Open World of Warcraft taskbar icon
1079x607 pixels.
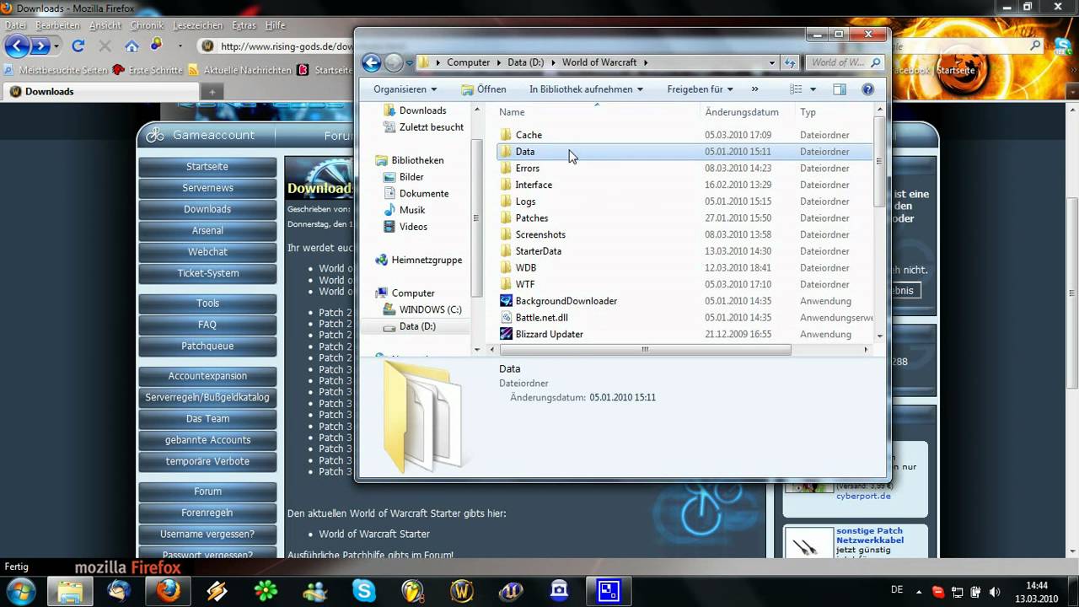point(462,591)
